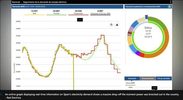Click the 'Eólica 2.377' generation label
The image size is (183, 100).
130,83
